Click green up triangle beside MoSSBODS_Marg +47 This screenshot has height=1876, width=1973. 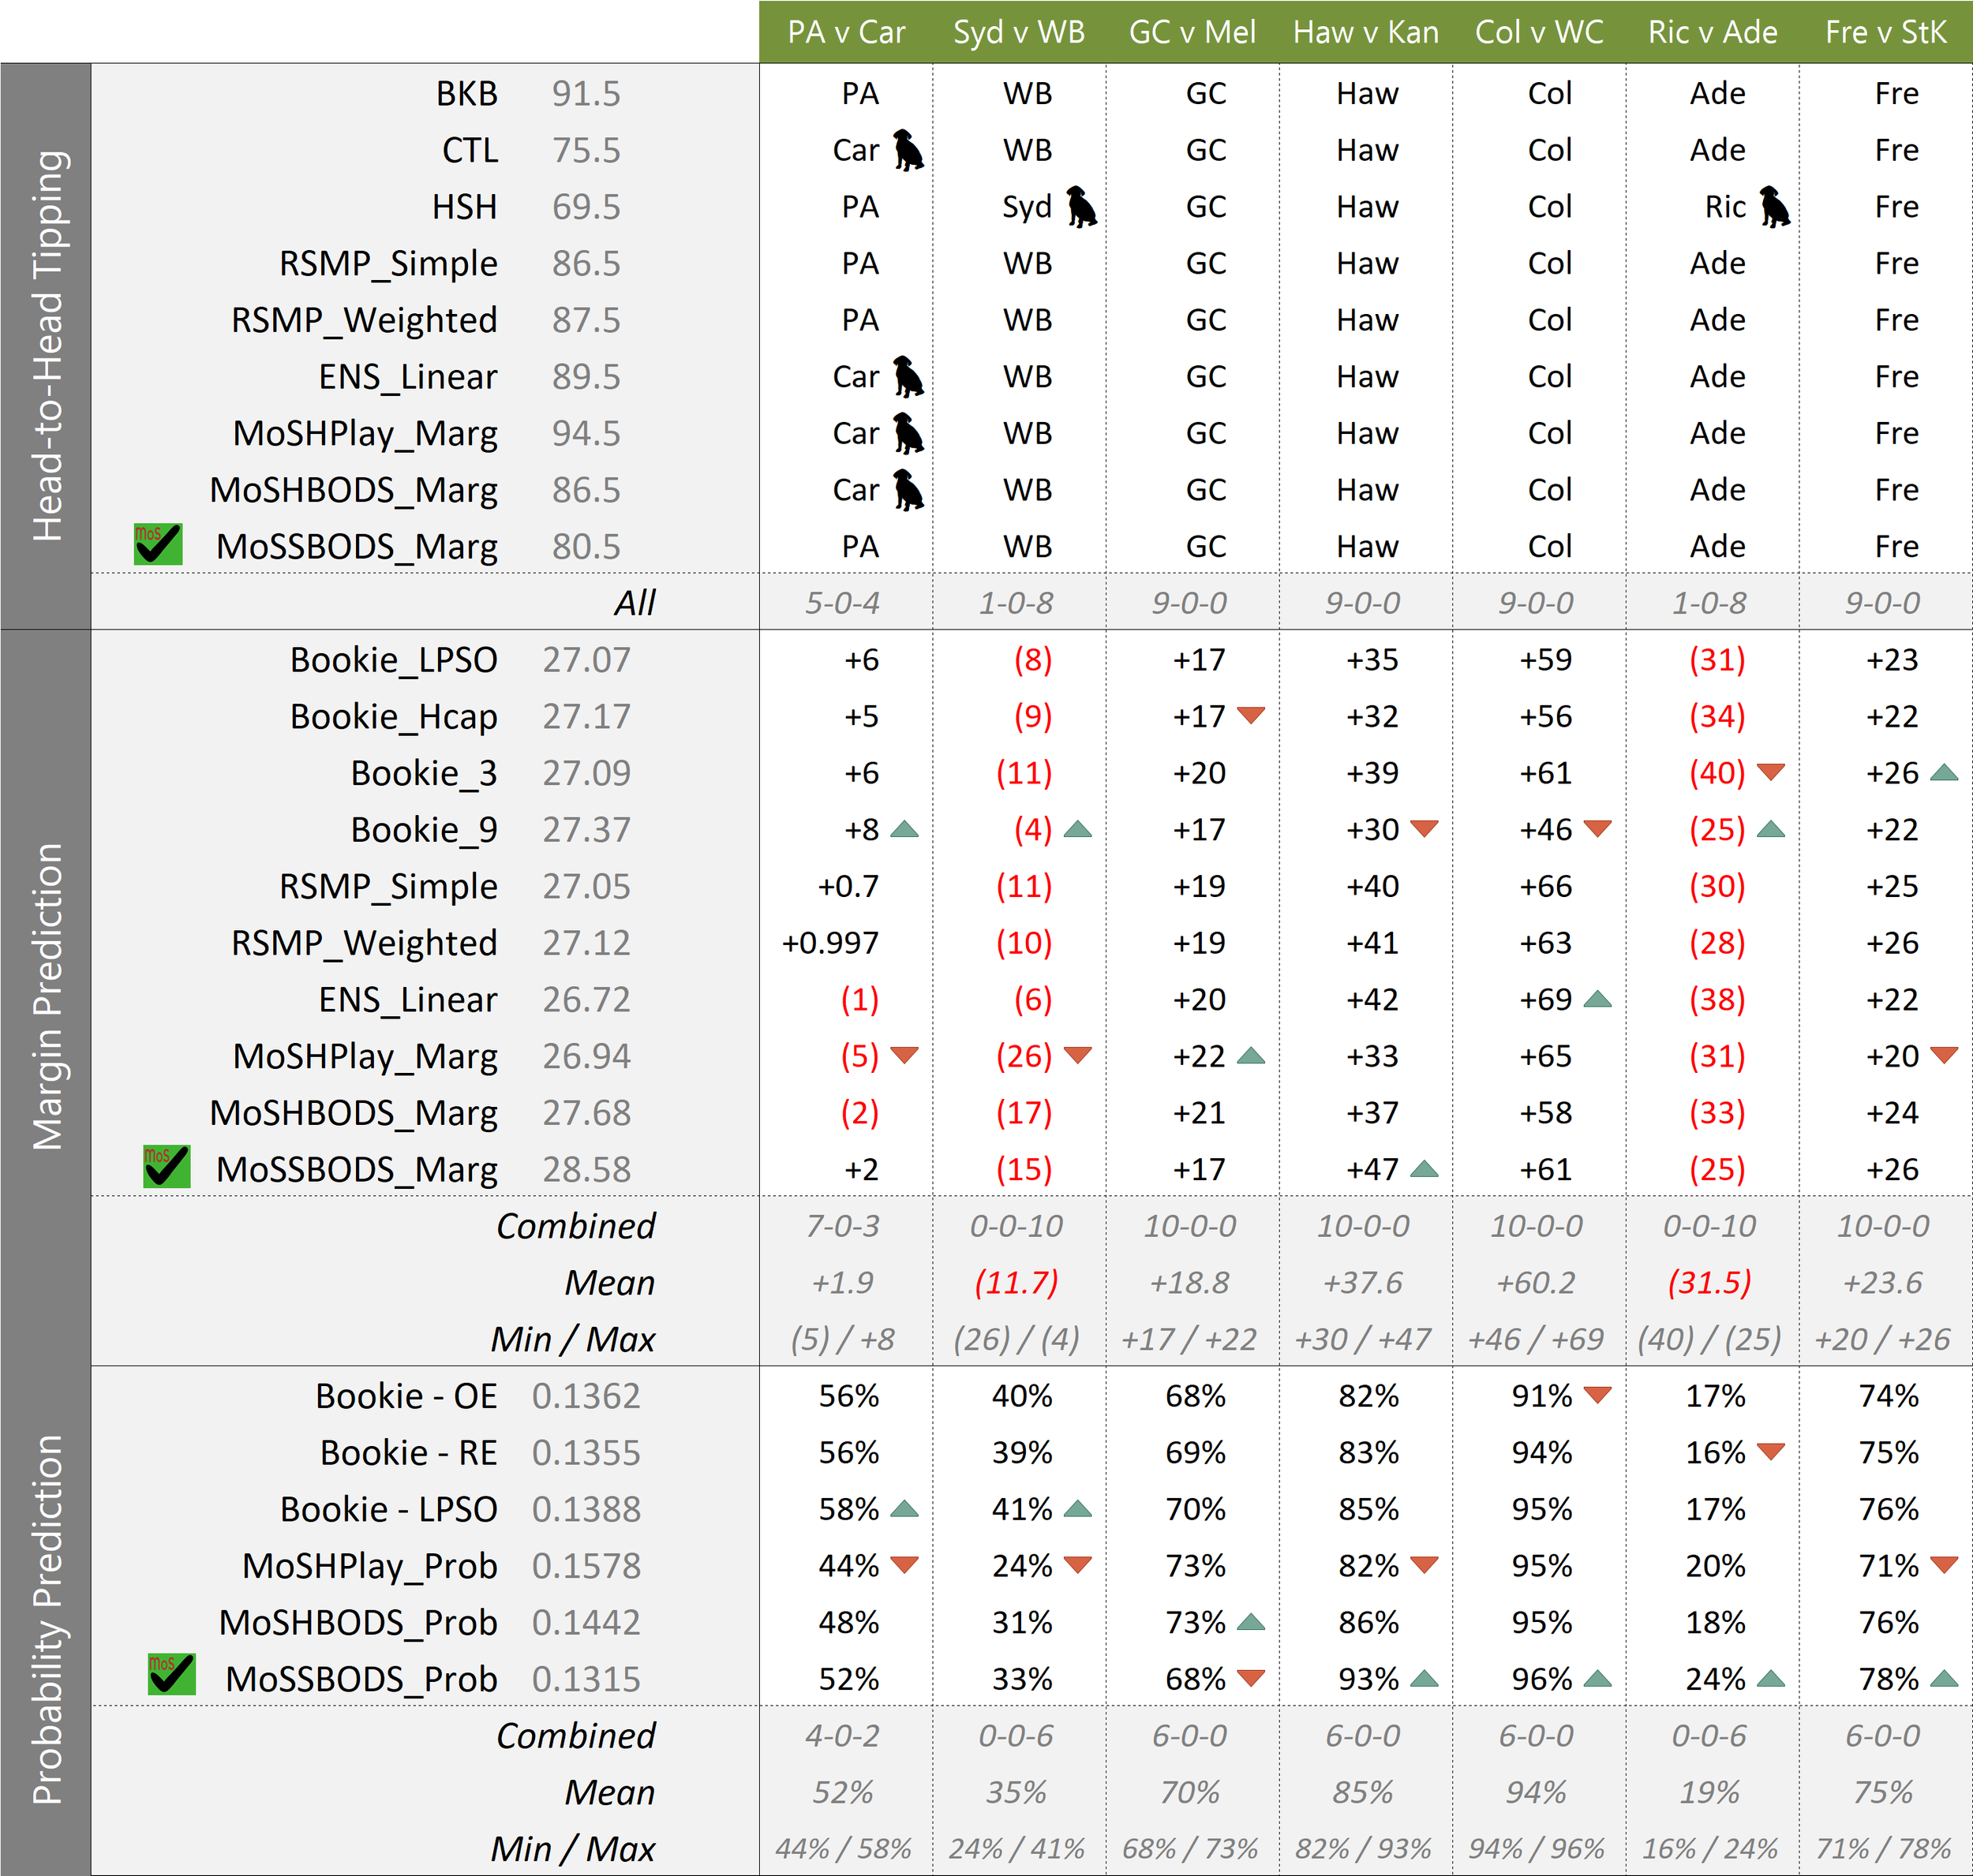(1424, 1169)
